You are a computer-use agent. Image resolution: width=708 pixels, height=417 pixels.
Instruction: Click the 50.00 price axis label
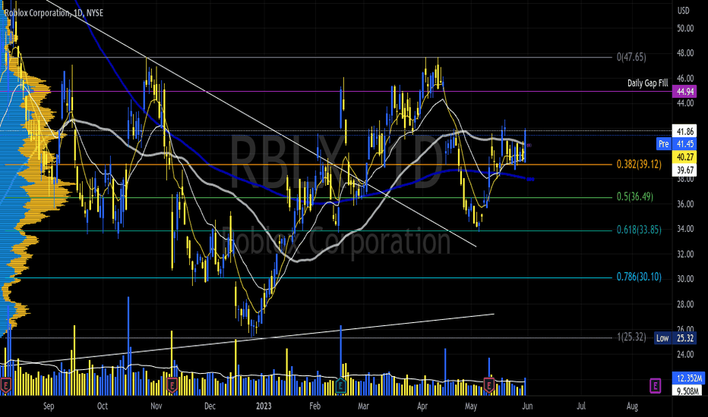(685, 28)
